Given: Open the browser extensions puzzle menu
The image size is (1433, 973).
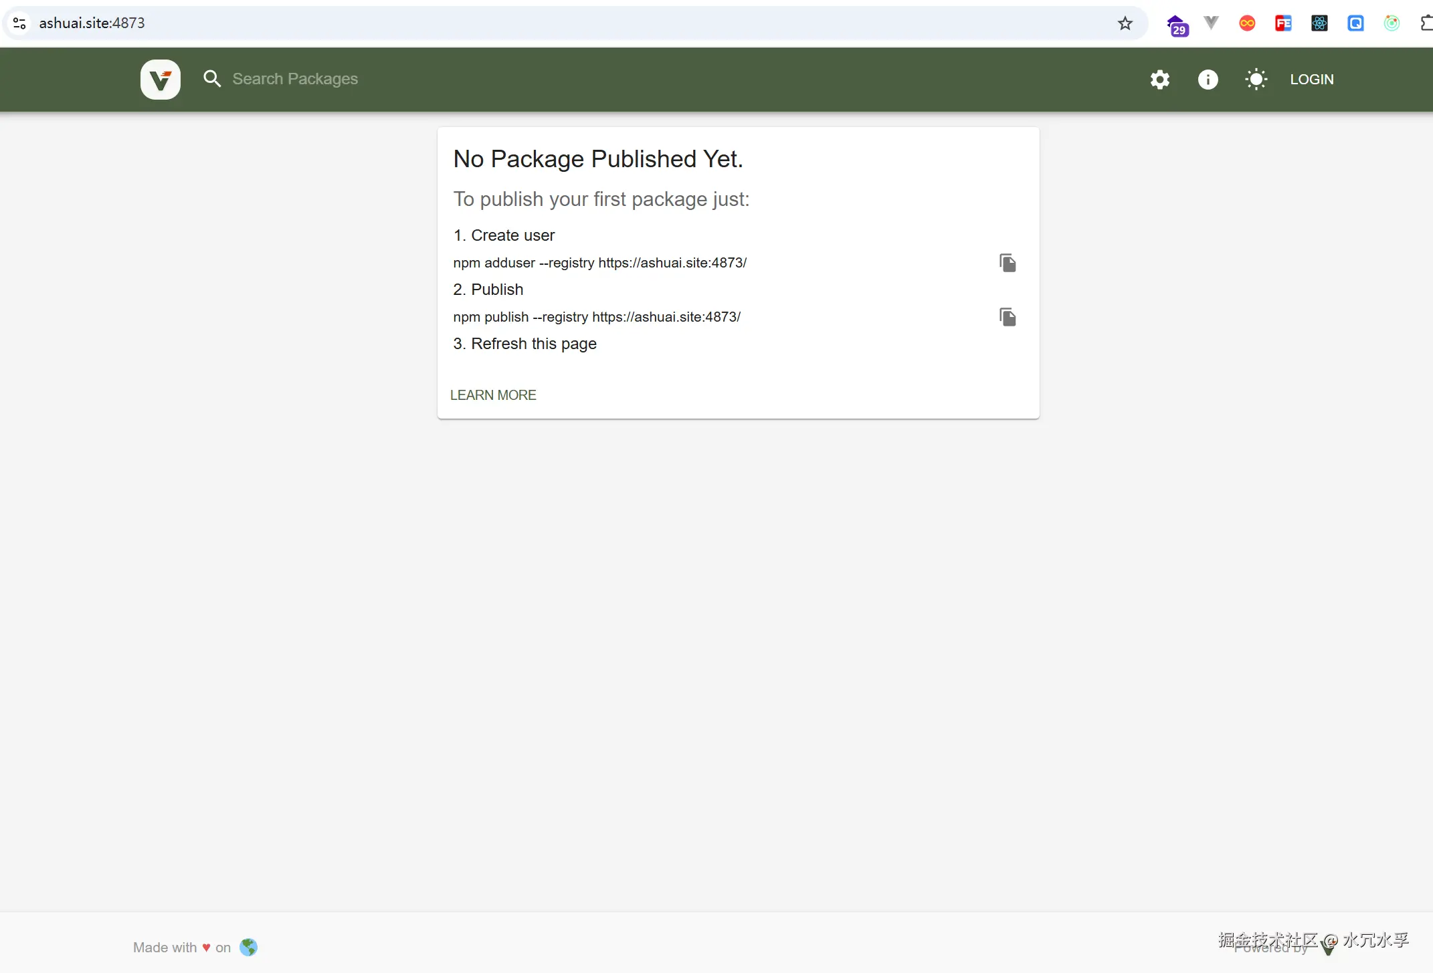Looking at the screenshot, I should [1426, 23].
